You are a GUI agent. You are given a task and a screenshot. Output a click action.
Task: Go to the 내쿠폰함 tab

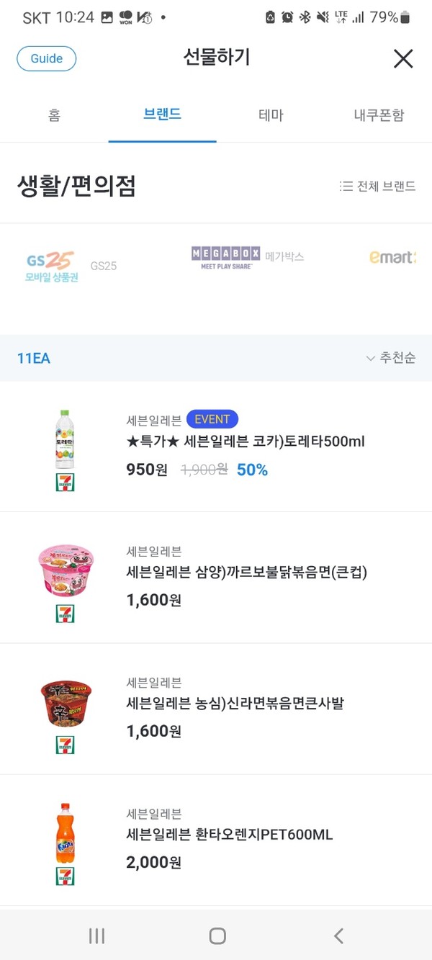379,115
